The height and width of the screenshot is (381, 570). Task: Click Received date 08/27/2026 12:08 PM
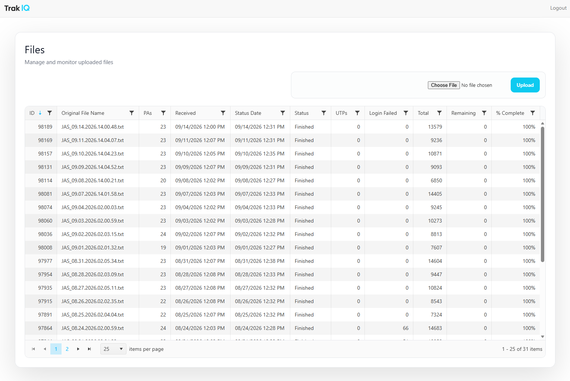coord(200,288)
